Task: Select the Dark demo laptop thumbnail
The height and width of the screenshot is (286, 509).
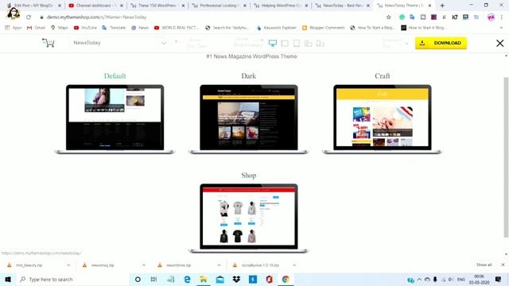Action: (x=249, y=119)
